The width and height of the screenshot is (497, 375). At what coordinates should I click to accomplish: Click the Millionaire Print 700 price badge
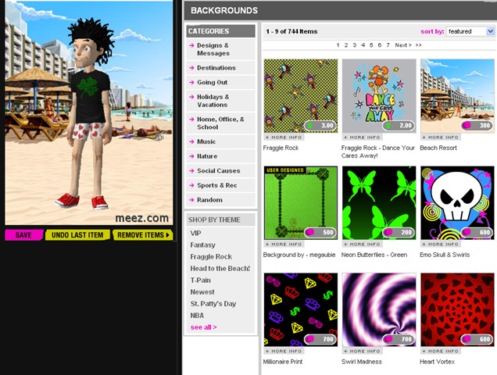click(x=320, y=339)
